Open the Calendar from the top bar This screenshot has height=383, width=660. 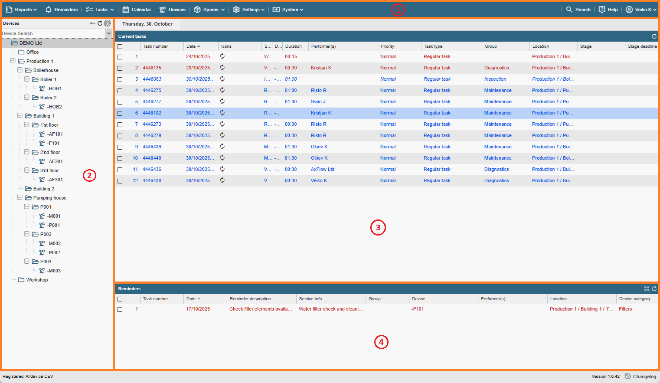pos(137,10)
